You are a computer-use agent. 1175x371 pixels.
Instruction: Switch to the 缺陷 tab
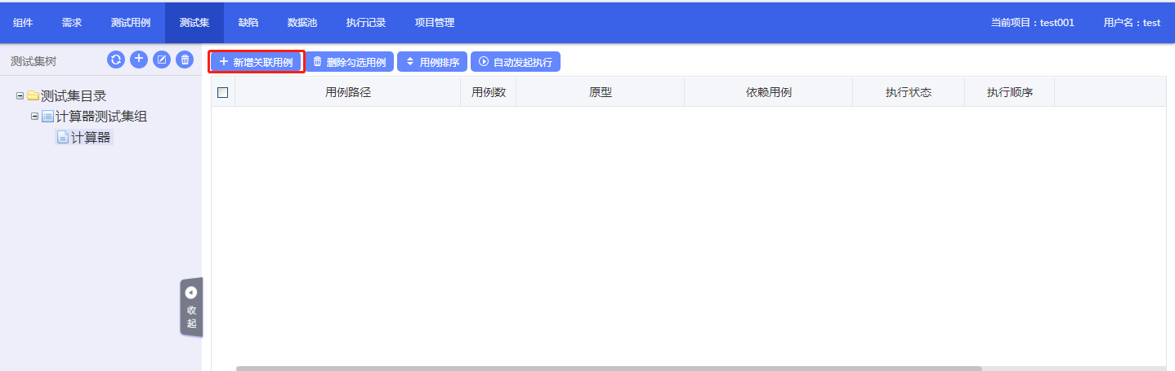[x=248, y=23]
